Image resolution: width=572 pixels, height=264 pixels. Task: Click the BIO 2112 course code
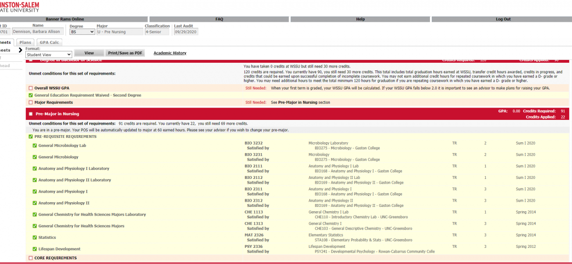click(x=254, y=177)
